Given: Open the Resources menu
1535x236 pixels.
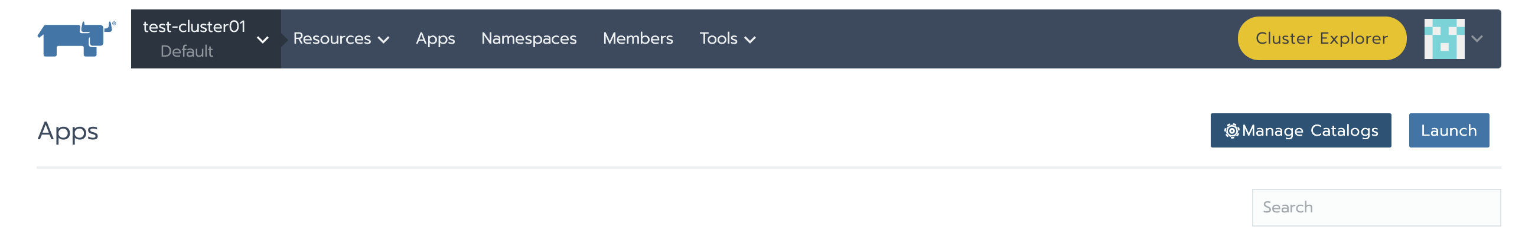Looking at the screenshot, I should coord(341,39).
